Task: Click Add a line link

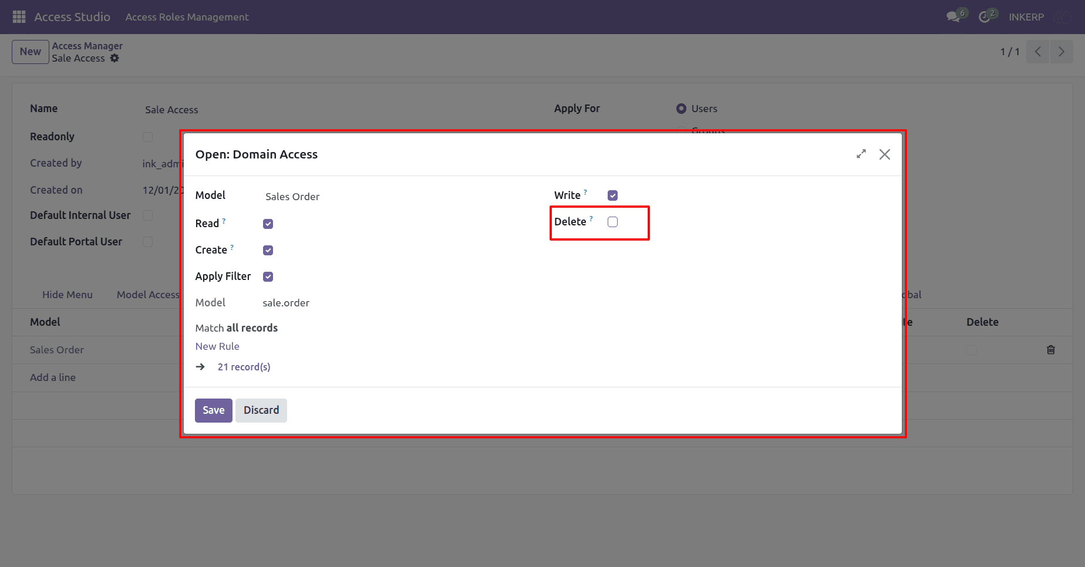Action: (x=53, y=377)
